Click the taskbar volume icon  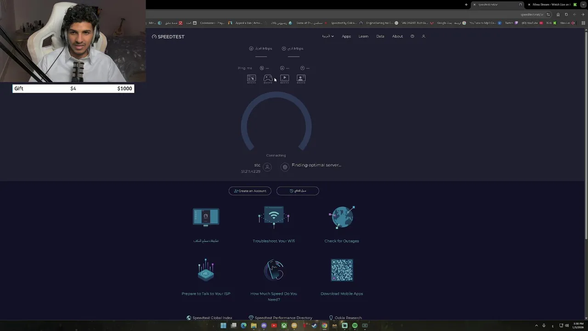[566, 325]
